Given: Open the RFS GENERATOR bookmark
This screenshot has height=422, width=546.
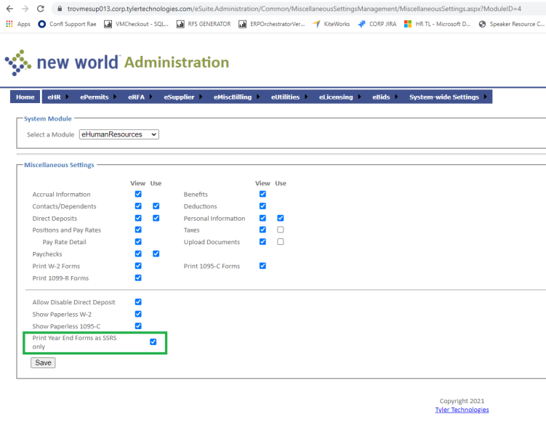Looking at the screenshot, I should 206,23.
